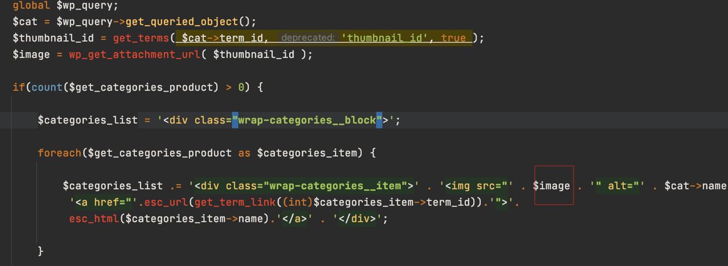Click $image concatenated after img src
This screenshot has width=728, height=266.
[551, 186]
